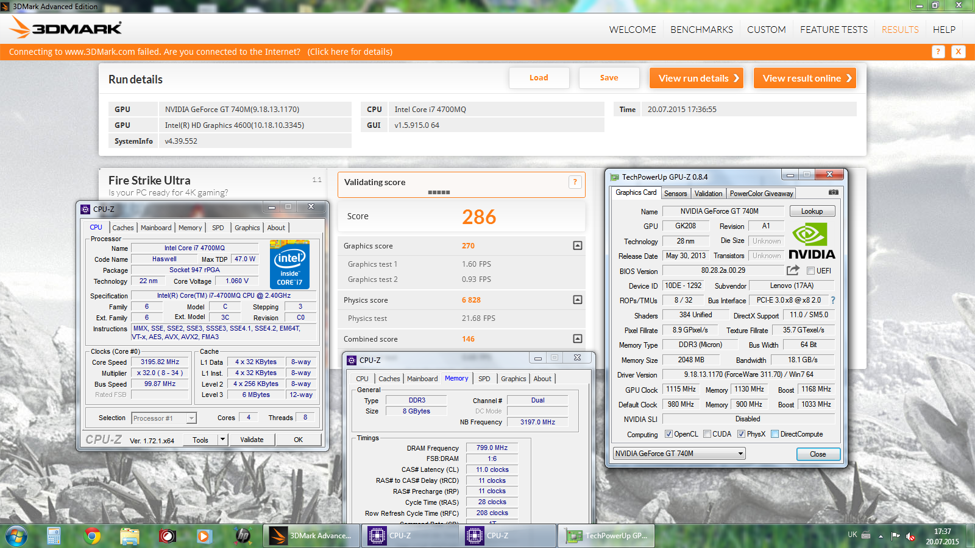The width and height of the screenshot is (975, 548).
Task: Click the Core Speed value 3195.82 MHz
Action: pos(160,362)
